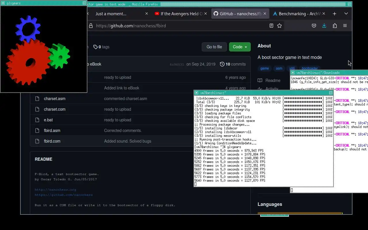The height and width of the screenshot is (230, 368).
Task: Open the Firefox extensions puzzle icon
Action: click(x=335, y=26)
